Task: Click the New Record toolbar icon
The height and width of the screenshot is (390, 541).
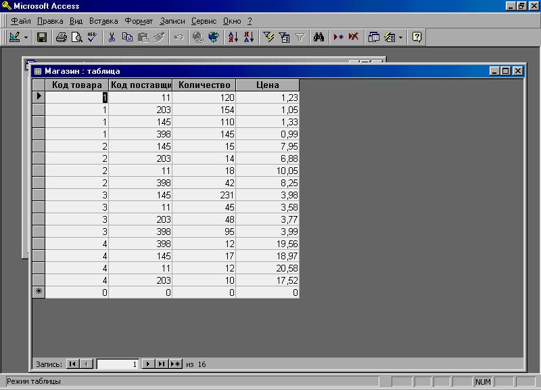Action: [x=338, y=37]
